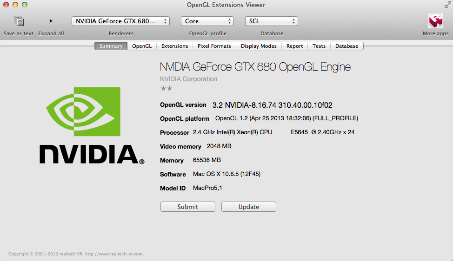
Task: Click the 2.4 GHz Intel Xeon processor value
Action: (273, 132)
